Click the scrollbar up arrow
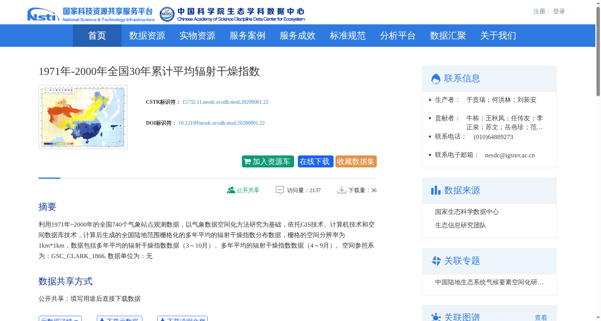This screenshot has width=601, height=321. (x=598, y=3)
